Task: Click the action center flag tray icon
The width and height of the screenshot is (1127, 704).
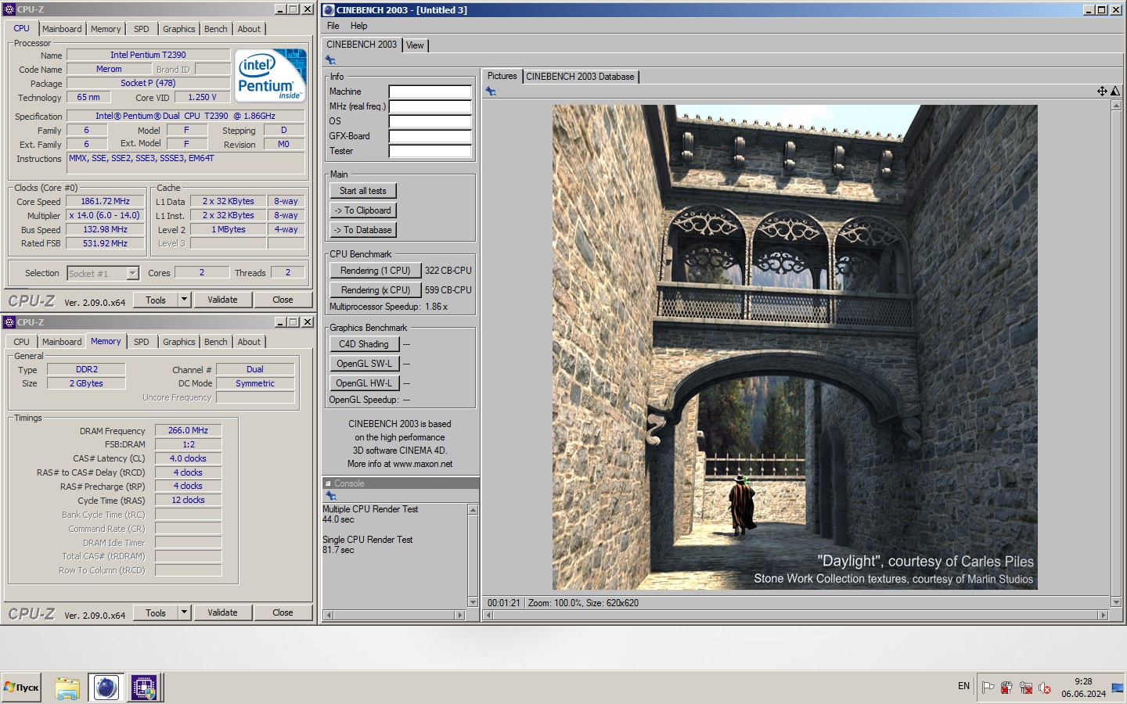Action: point(988,688)
